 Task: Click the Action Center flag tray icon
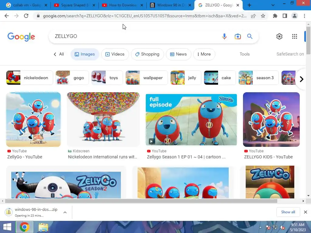coord(268,227)
